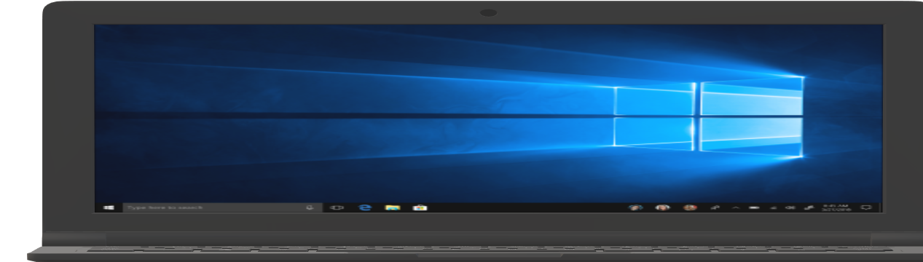Viewport: 923px width, 262px height.
Task: Launch Microsoft Edge from the taskbar
Action: pyautogui.click(x=365, y=207)
